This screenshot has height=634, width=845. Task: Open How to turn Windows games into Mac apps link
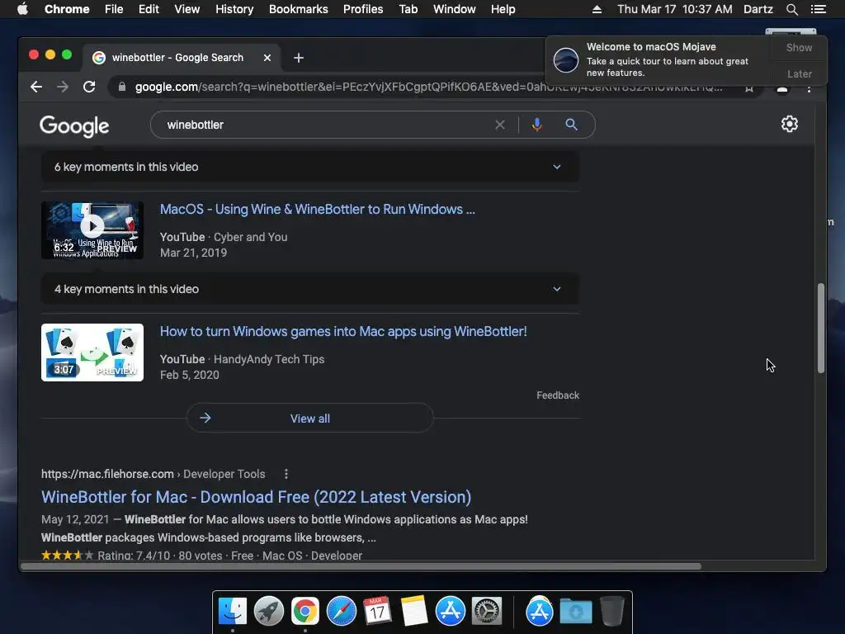click(343, 332)
